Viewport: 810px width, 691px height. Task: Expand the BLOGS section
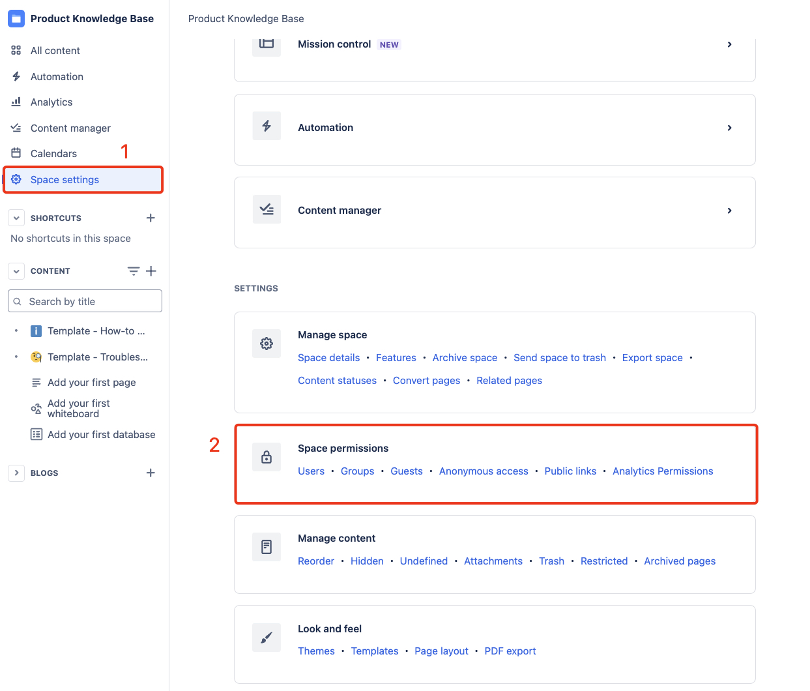click(16, 473)
